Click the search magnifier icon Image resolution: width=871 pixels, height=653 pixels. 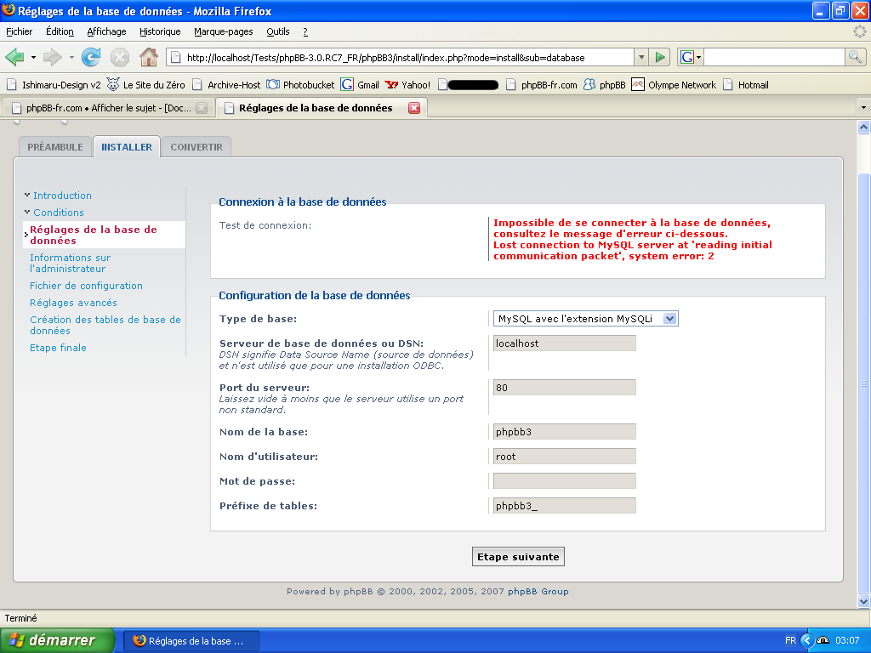(x=855, y=57)
